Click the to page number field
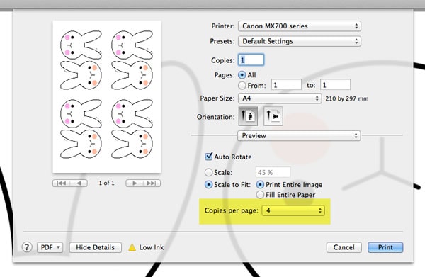Screen dimensions: 425x277 (x=335, y=85)
